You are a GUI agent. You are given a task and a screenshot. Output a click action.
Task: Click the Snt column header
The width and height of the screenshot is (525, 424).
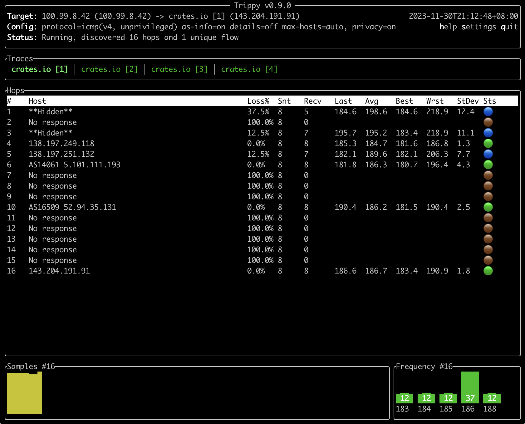[284, 101]
